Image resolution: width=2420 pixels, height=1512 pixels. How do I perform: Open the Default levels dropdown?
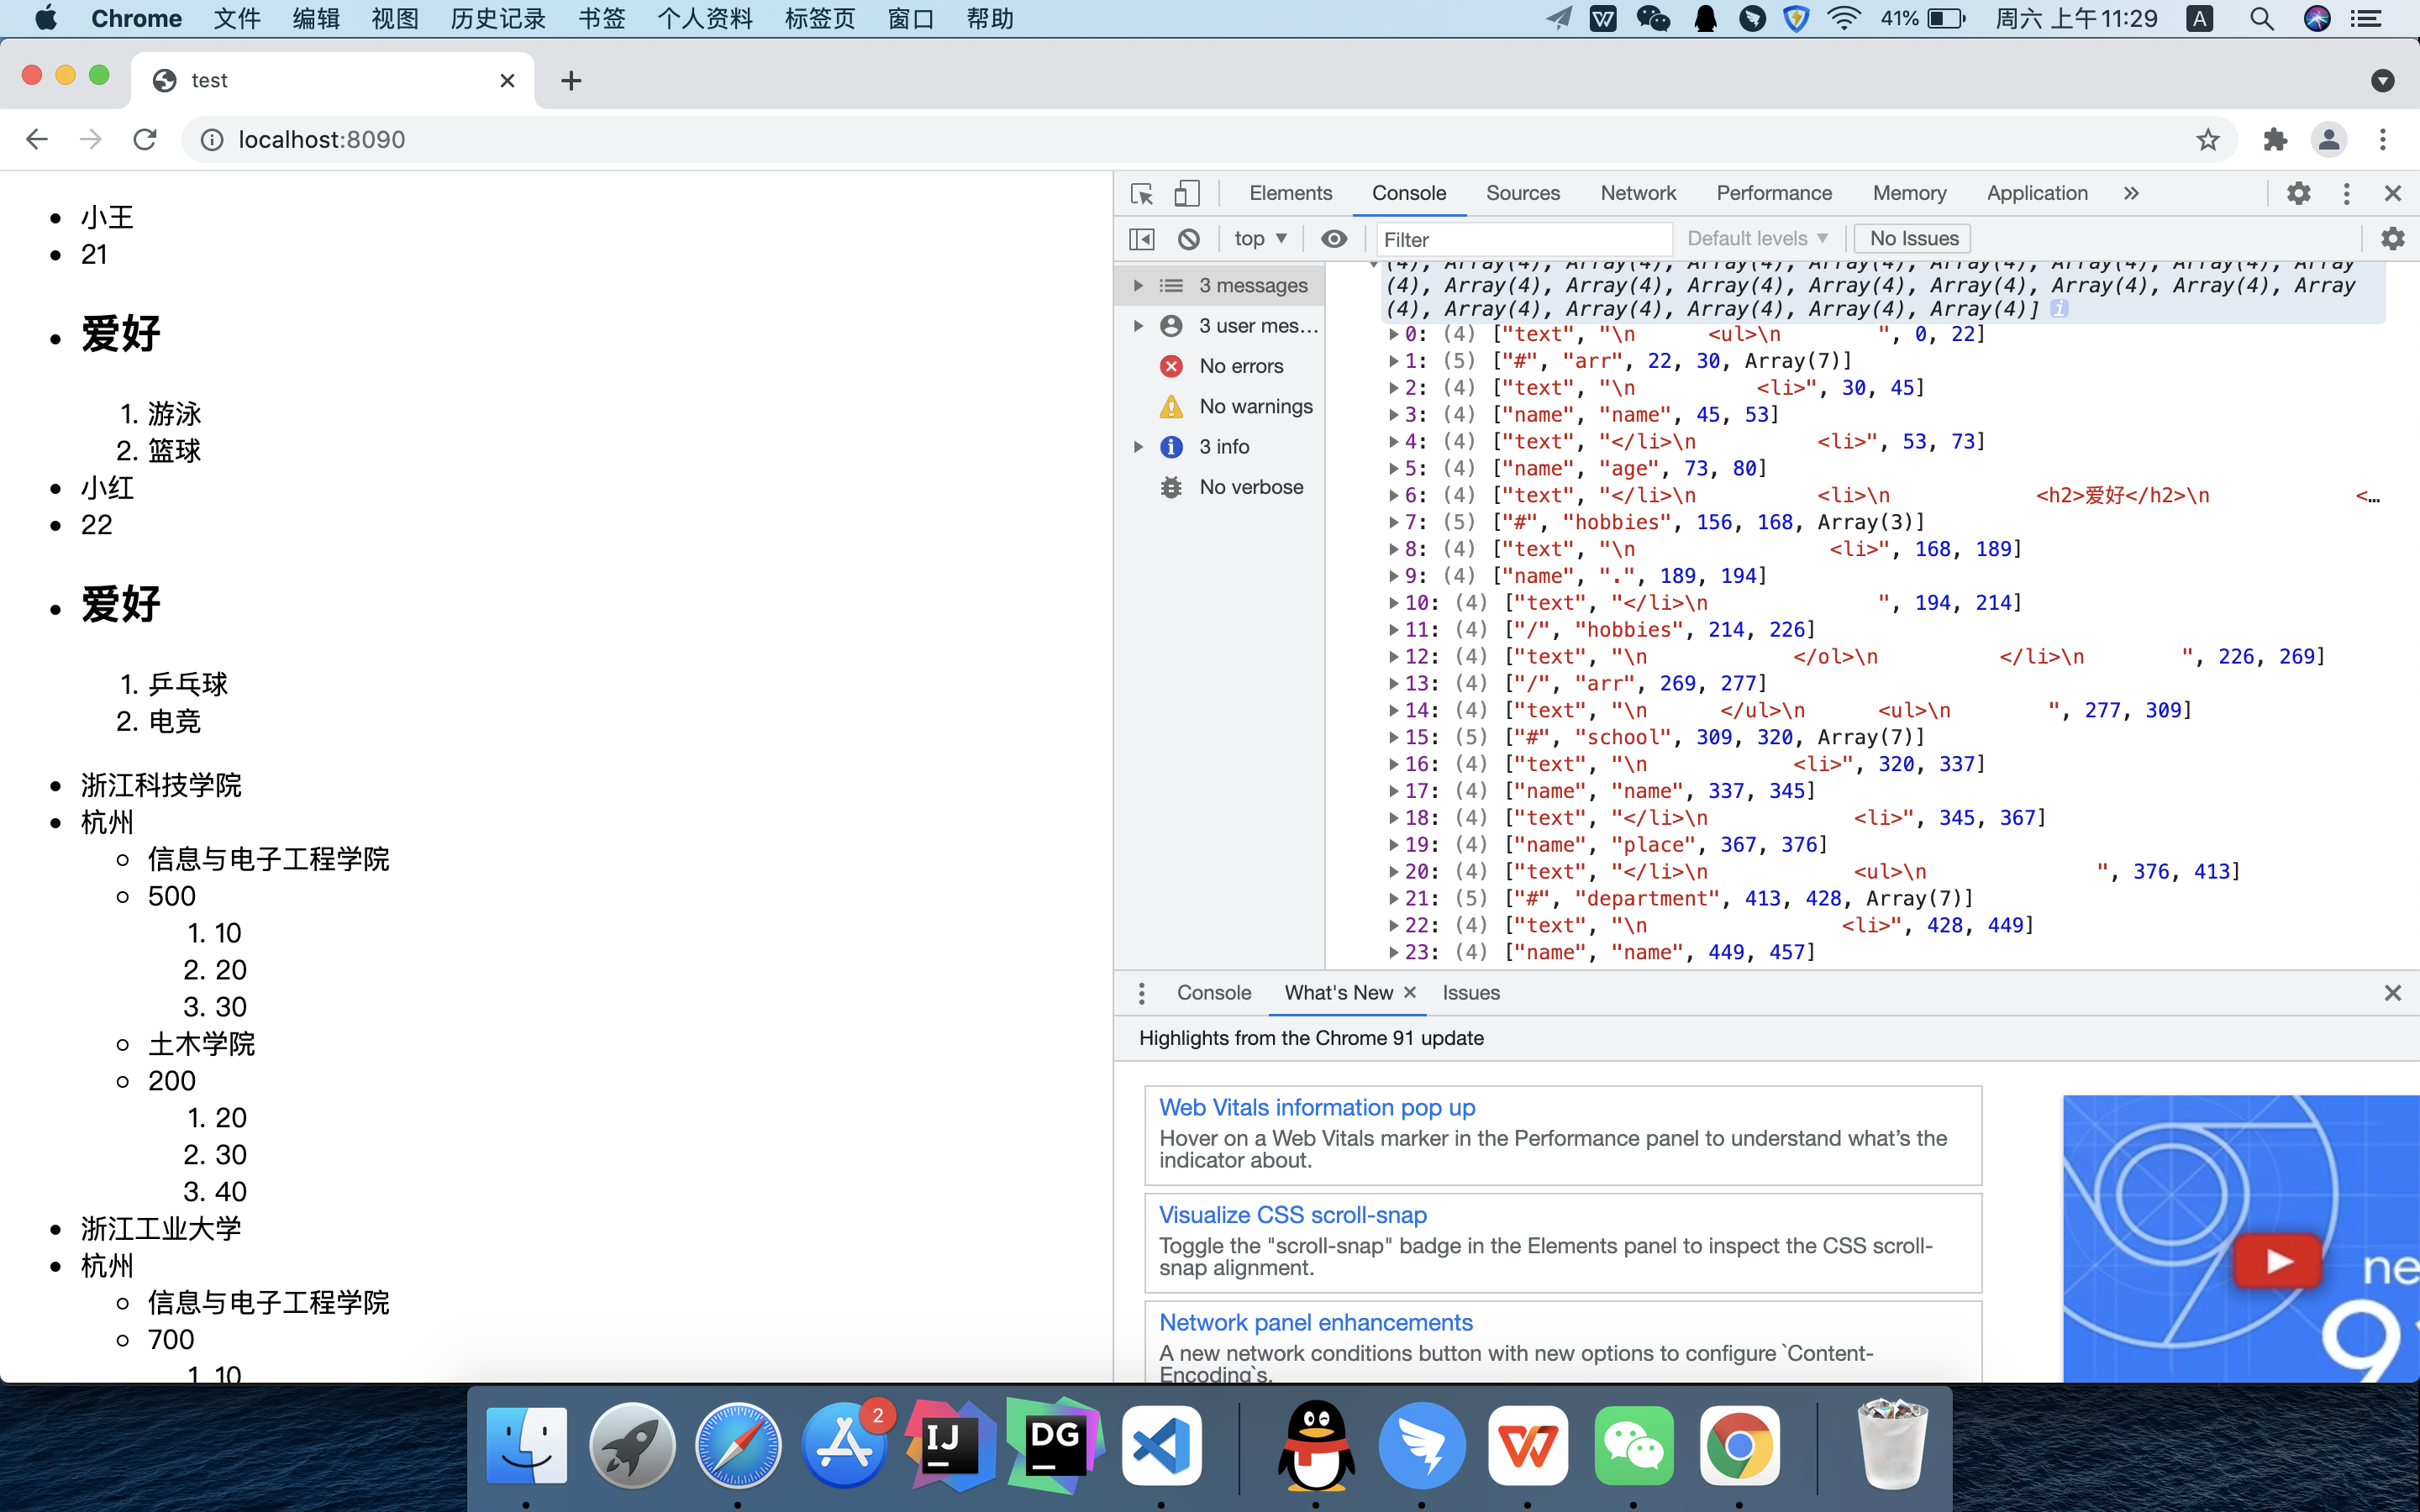click(x=1757, y=239)
